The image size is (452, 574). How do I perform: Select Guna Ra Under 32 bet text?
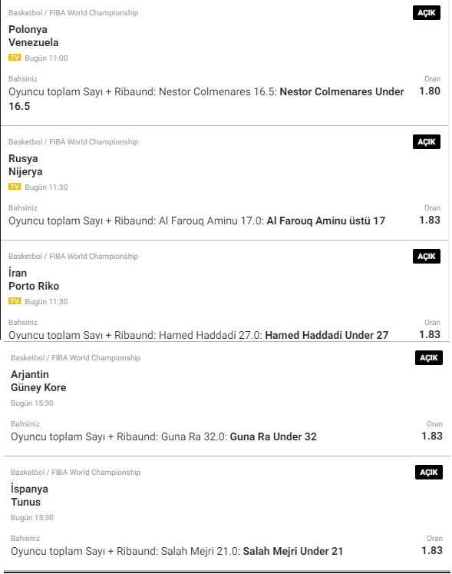pyautogui.click(x=273, y=436)
